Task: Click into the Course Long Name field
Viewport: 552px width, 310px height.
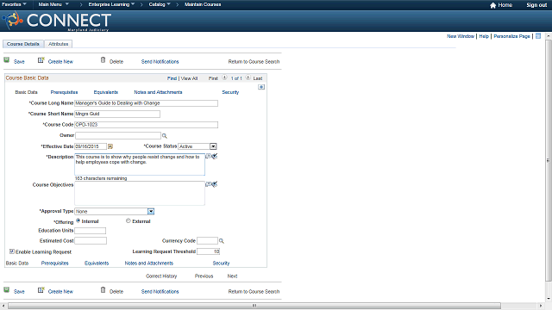Action: coord(146,103)
